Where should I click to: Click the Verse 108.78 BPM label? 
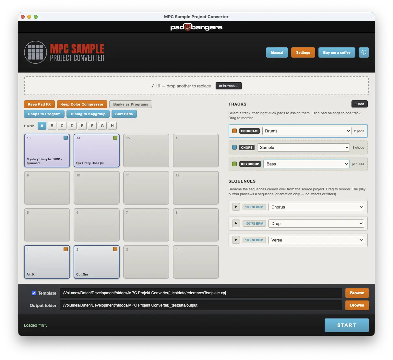pos(254,240)
